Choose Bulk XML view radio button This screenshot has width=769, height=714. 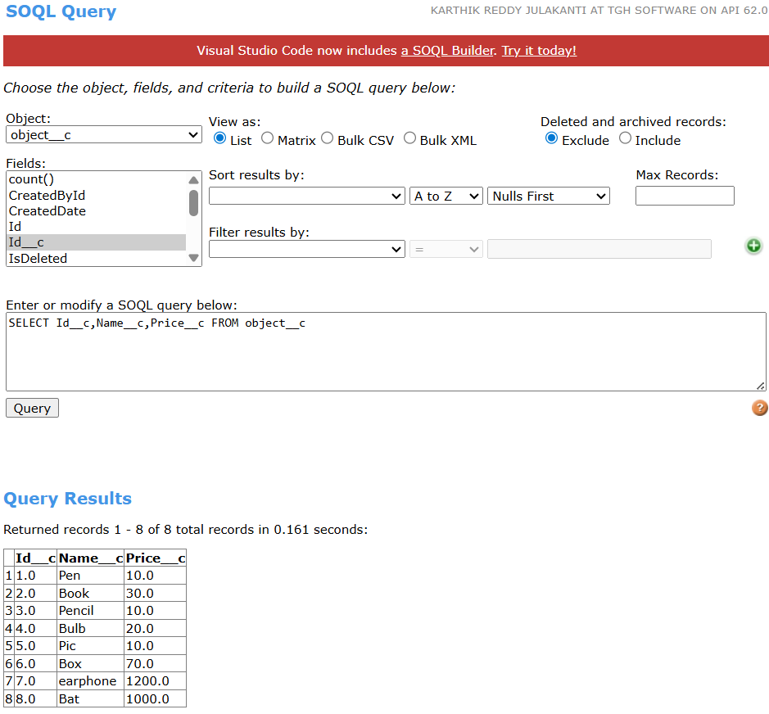409,138
